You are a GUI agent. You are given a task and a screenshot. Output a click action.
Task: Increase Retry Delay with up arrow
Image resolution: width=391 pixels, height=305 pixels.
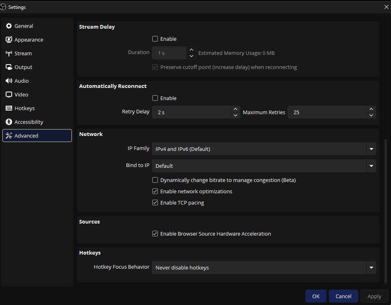click(235, 109)
